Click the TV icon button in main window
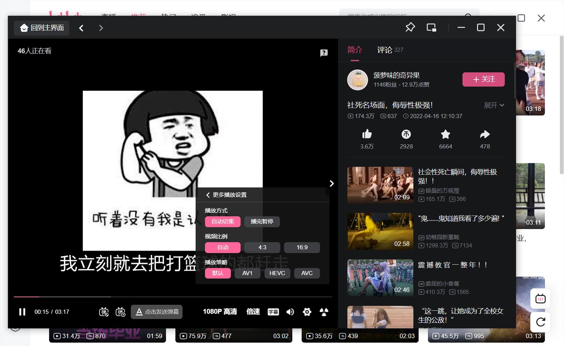Image resolution: width=564 pixels, height=346 pixels. click(540, 299)
